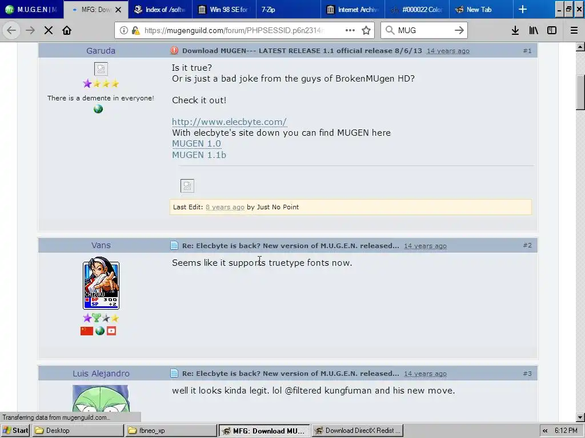Click the post #1 permalink number

pos(527,51)
